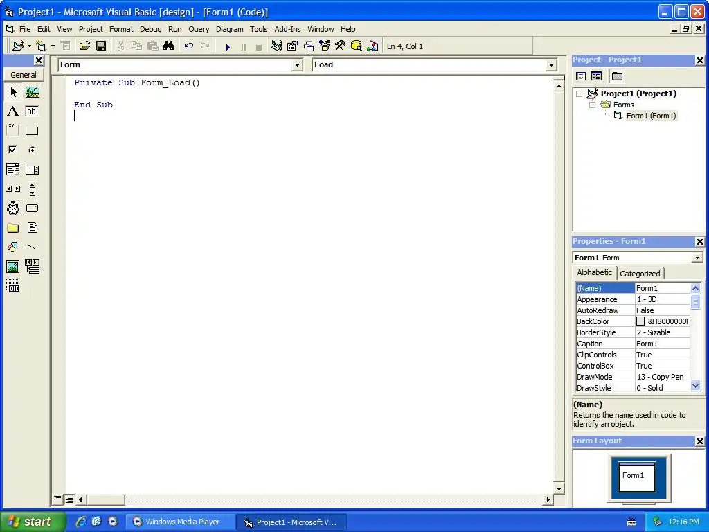Click the Find binoculars icon
This screenshot has height=532, width=709.
click(x=169, y=46)
